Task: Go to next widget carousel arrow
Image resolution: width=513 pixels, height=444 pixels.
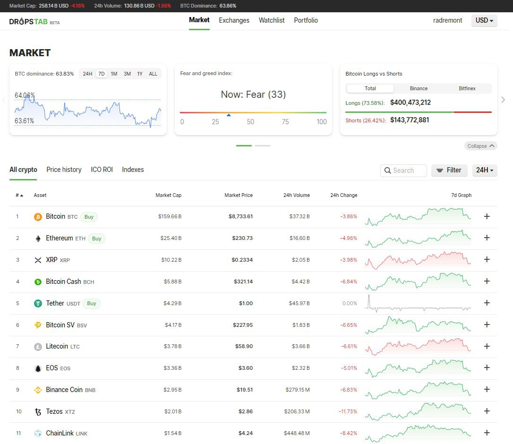Action: click(x=503, y=100)
